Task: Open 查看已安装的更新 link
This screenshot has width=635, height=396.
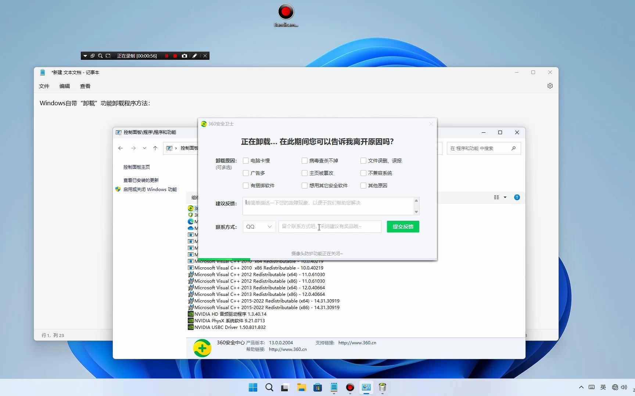Action: [141, 180]
